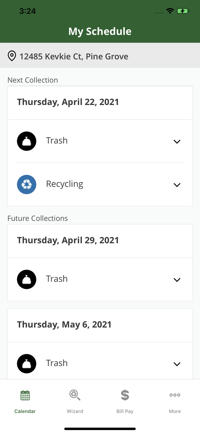Screen dimensions: 200x434
Task: Tap the Trash bag icon under April 22
Action: click(x=27, y=141)
